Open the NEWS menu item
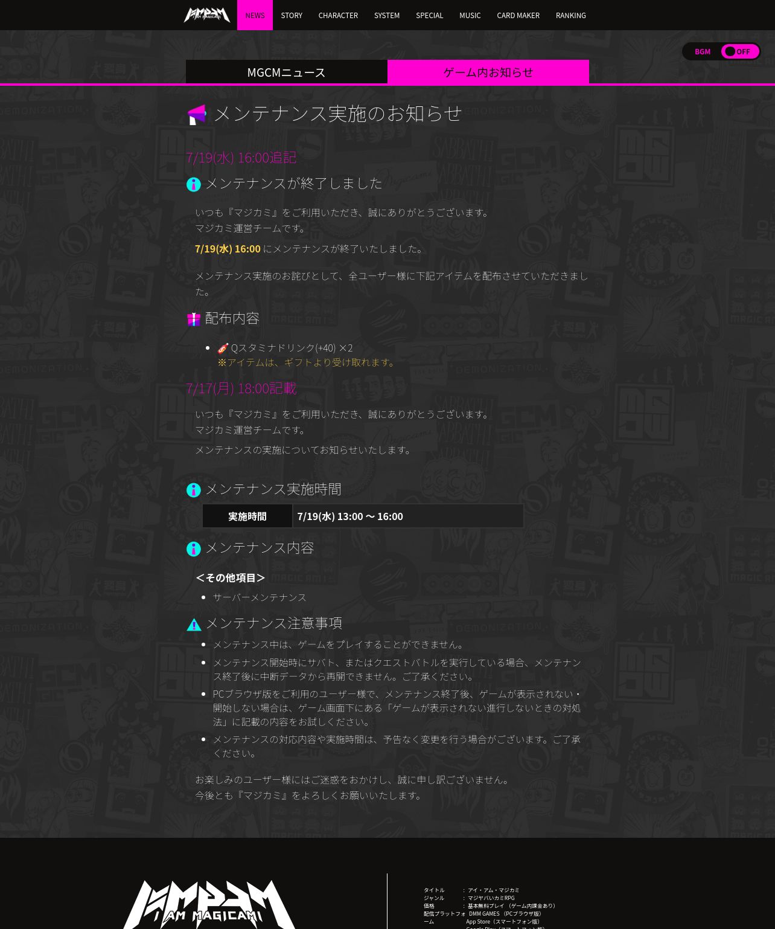Viewport: 775px width, 929px height. 255,15
